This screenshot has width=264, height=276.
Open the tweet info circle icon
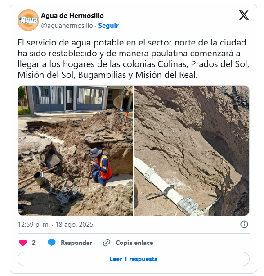point(244,224)
